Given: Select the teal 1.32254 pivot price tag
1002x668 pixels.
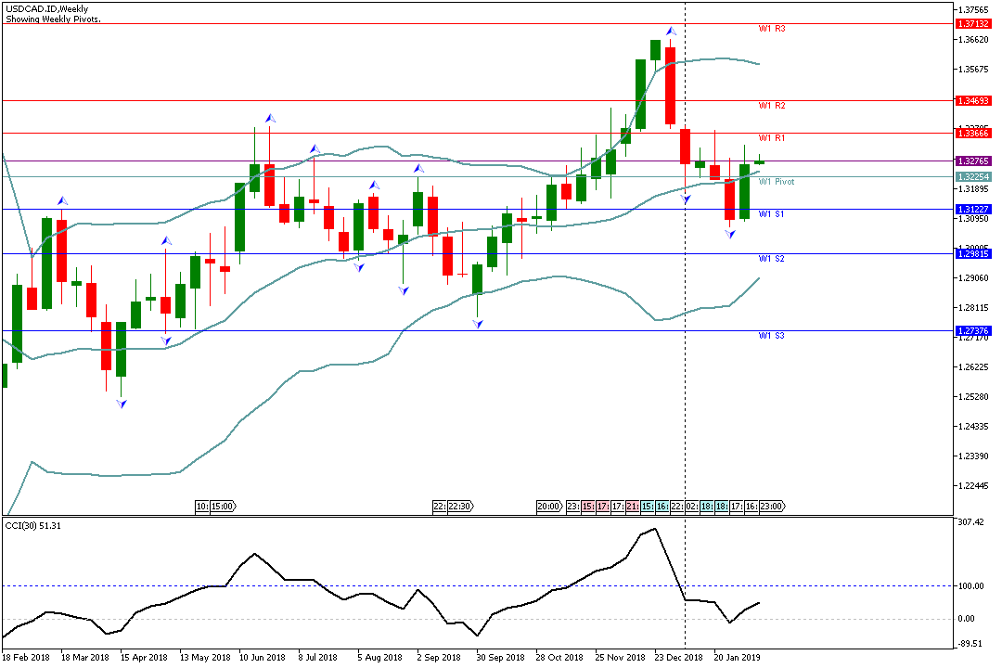Looking at the screenshot, I should tap(973, 176).
